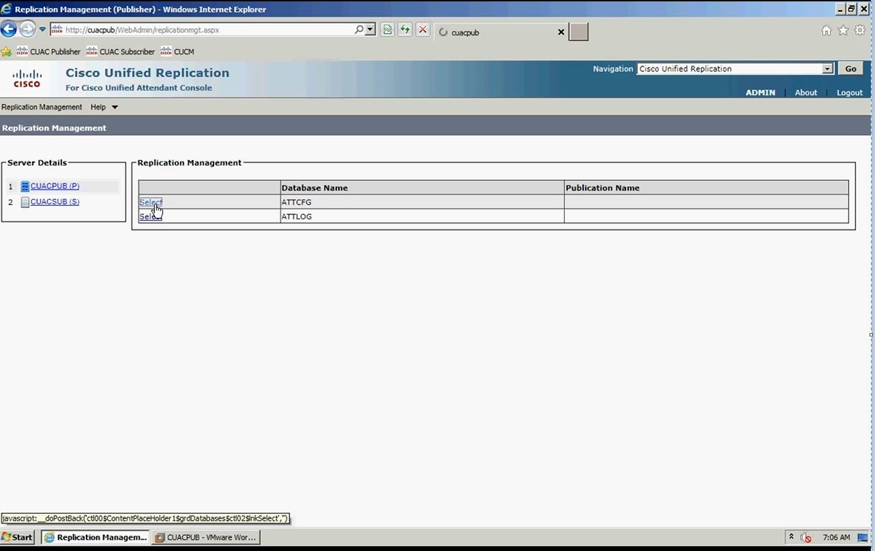Select the CUACPUB (P) server link
The width and height of the screenshot is (875, 551).
pyautogui.click(x=55, y=186)
